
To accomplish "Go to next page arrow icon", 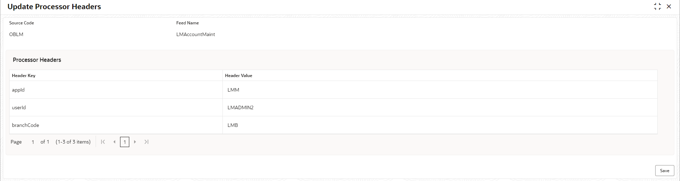I will [x=135, y=142].
